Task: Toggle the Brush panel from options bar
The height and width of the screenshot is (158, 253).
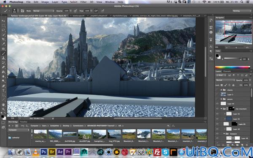Action: 22,11
